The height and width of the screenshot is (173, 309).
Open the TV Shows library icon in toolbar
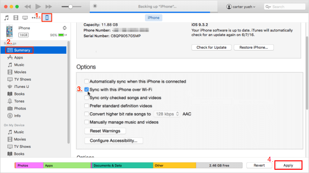pos(25,18)
